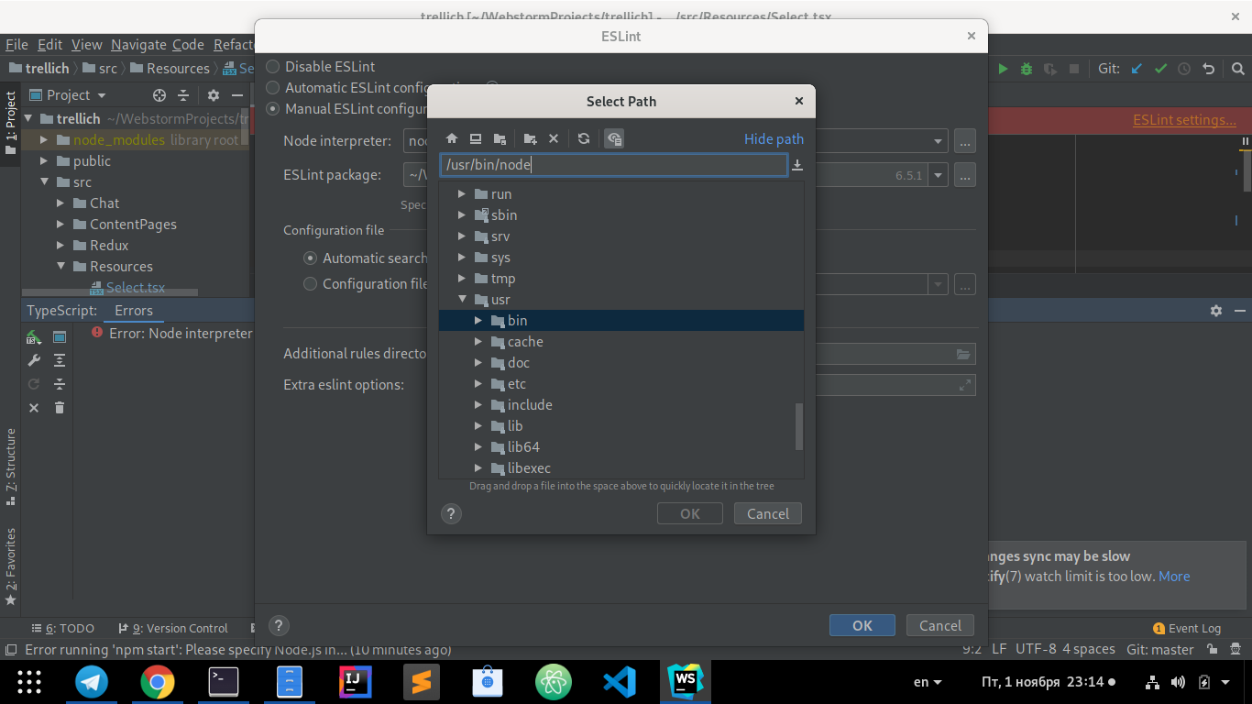Open Visual Studio Code from taskbar
This screenshot has height=704, width=1252.
[x=620, y=681]
